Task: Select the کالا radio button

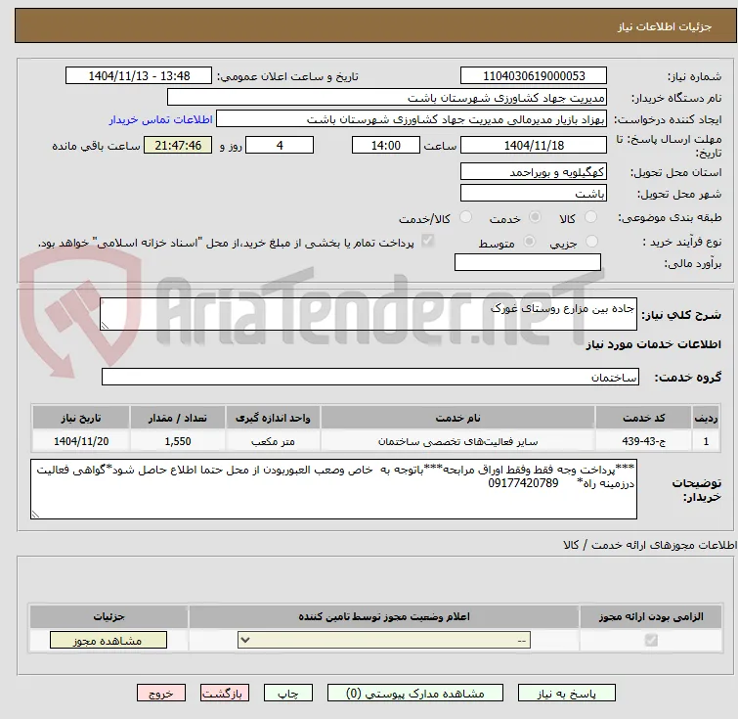Action: 590,217
